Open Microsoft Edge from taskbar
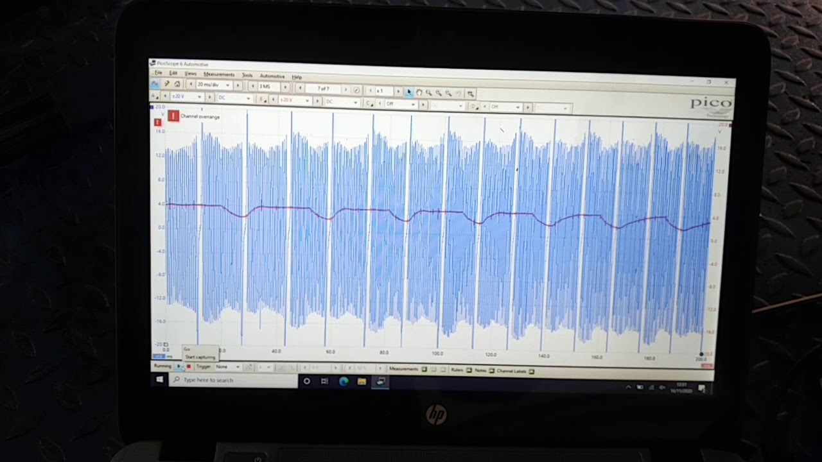Image resolution: width=822 pixels, height=462 pixels. tap(344, 381)
